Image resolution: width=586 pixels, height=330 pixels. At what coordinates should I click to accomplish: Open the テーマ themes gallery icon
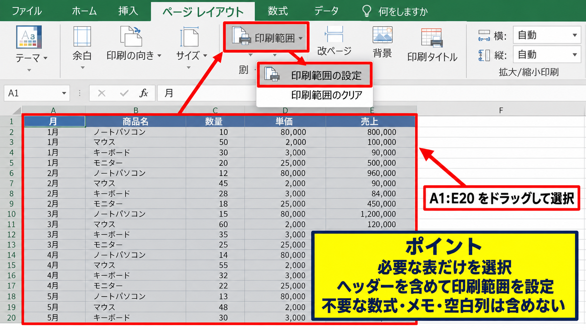click(x=29, y=37)
